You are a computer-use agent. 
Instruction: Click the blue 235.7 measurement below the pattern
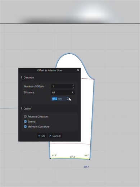(x=86, y=167)
